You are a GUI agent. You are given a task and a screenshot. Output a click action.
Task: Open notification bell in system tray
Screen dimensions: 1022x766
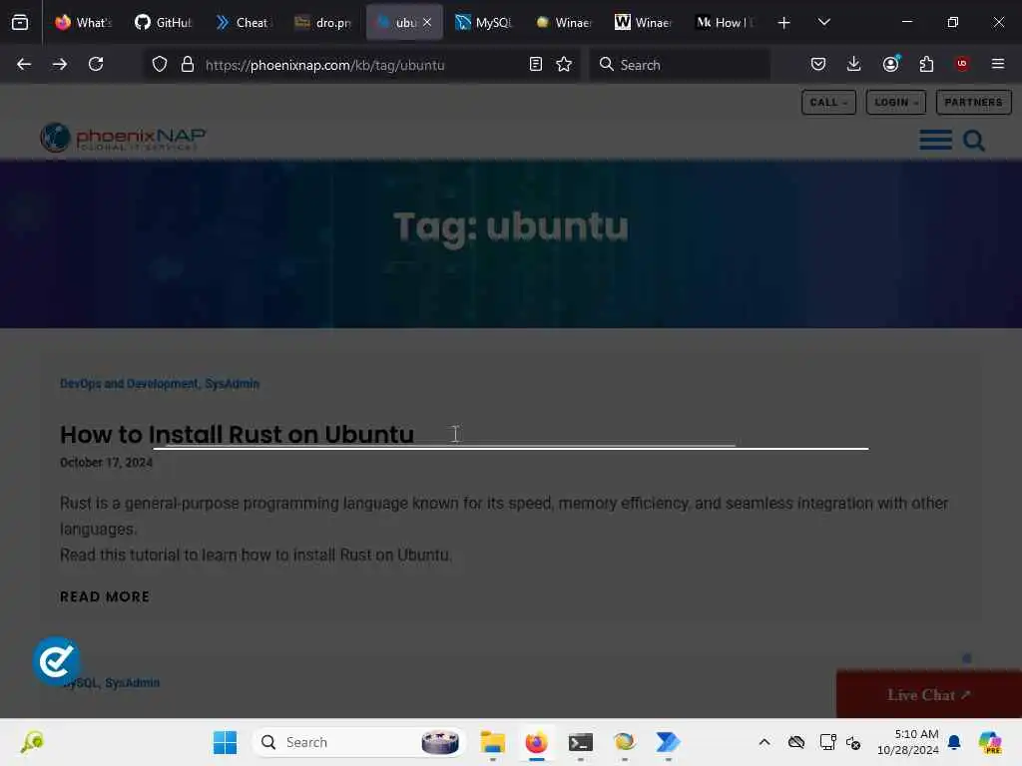click(955, 742)
